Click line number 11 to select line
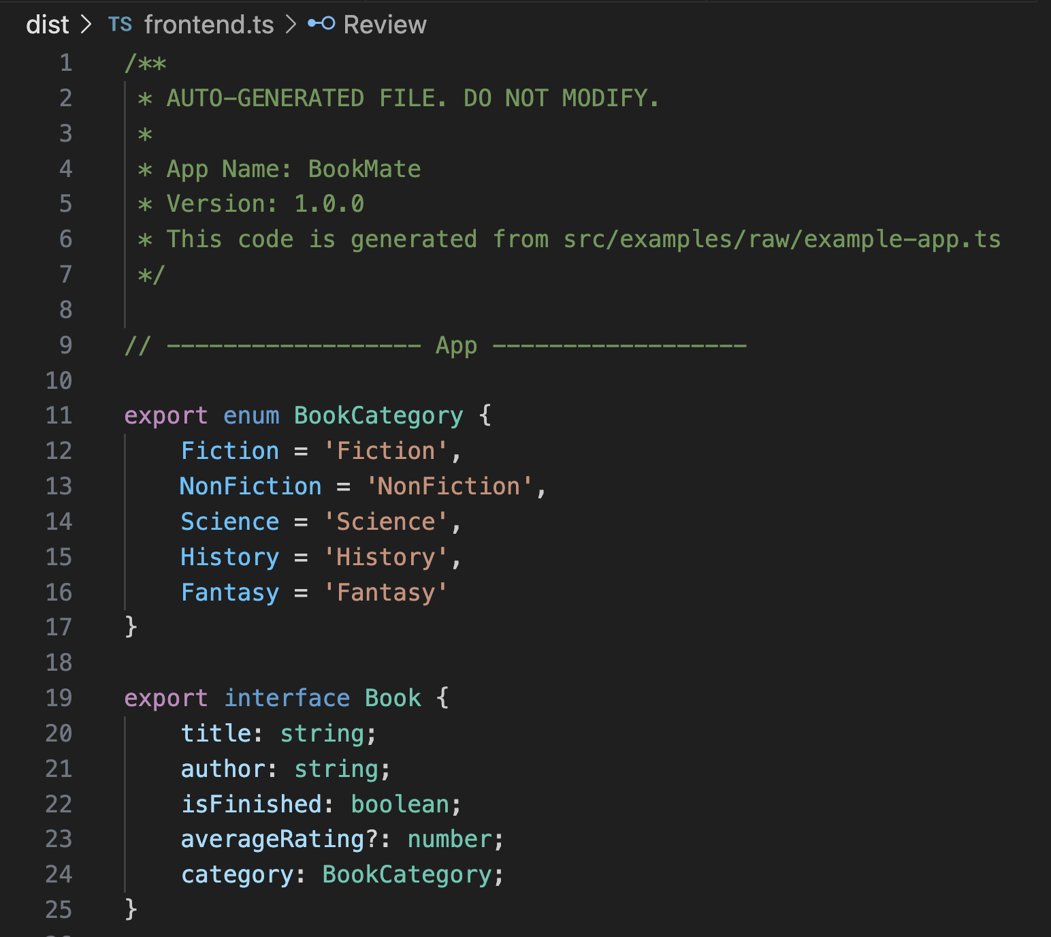Viewport: 1051px width, 937px height. pyautogui.click(x=59, y=415)
